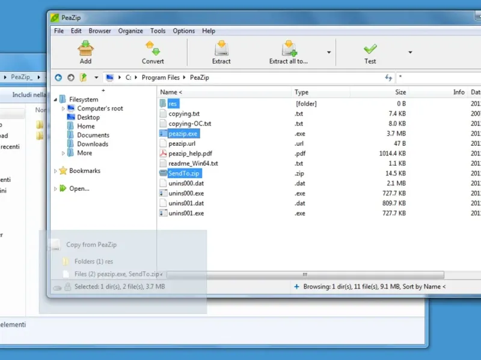
Task: Expand the Bookmarks tree section
Action: 56,171
